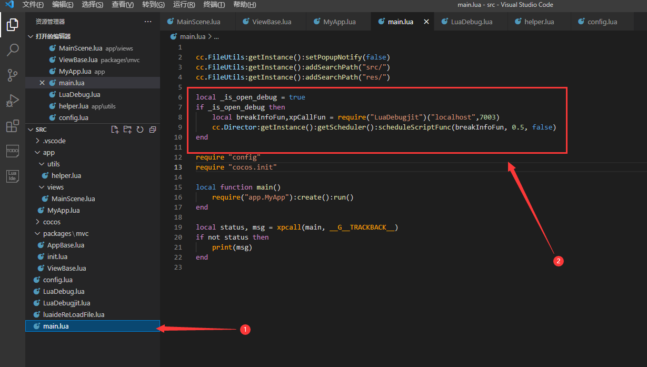The image size is (647, 367).
Task: Click the New Folder icon in SRC header
Action: coord(127,130)
